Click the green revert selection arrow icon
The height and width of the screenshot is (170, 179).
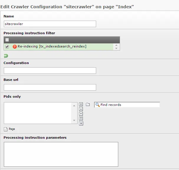click(6, 56)
